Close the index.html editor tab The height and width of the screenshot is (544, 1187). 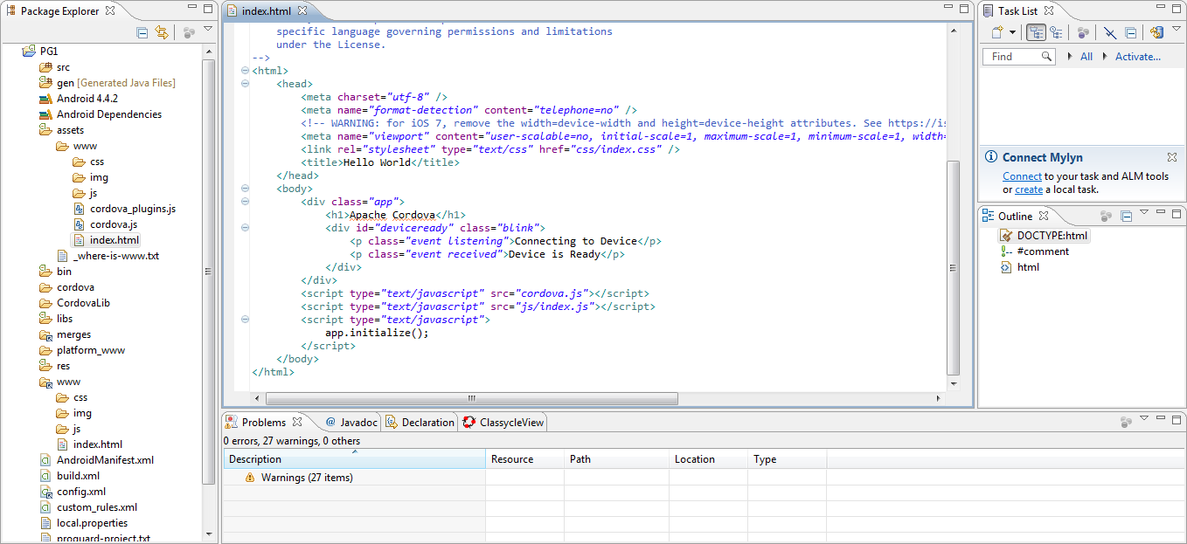302,11
